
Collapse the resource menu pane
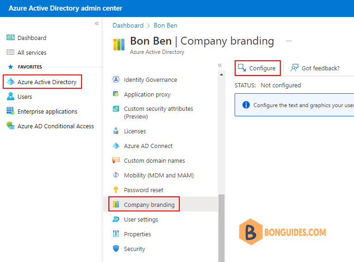point(220,65)
